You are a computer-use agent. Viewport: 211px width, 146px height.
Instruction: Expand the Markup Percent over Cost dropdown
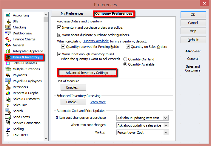(166, 133)
